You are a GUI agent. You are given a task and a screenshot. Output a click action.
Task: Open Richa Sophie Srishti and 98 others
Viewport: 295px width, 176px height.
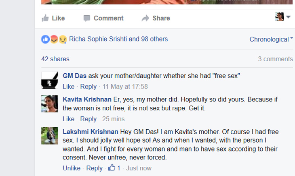pyautogui.click(x=118, y=39)
